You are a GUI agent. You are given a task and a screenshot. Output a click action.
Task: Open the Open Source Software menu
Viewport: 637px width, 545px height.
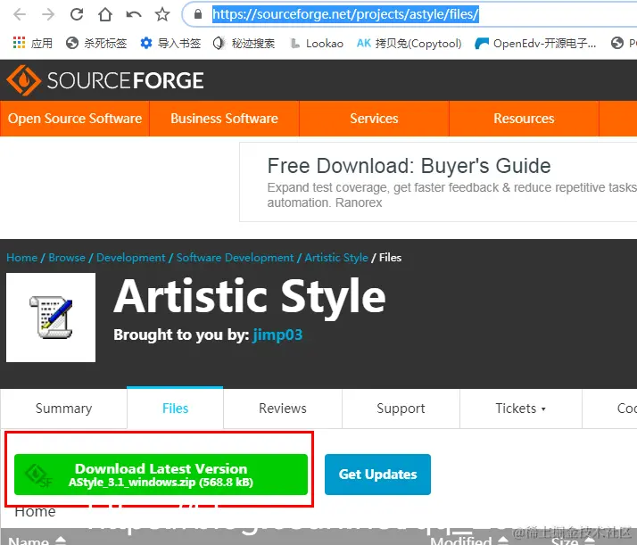tap(75, 119)
